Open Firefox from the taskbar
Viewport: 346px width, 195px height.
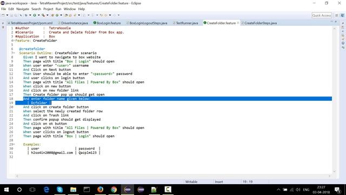tap(100, 190)
